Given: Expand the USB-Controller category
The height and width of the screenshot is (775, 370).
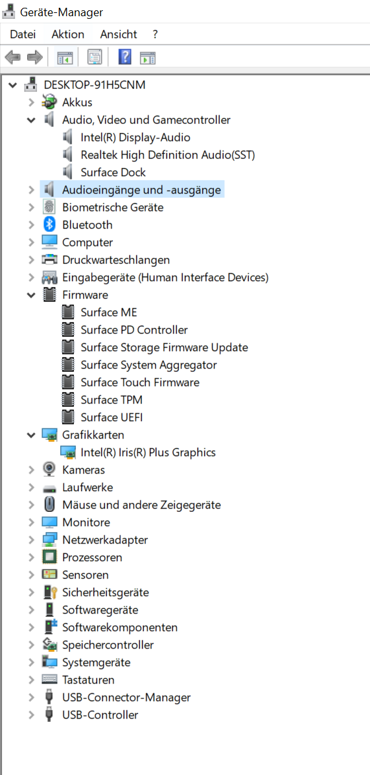Looking at the screenshot, I should [x=31, y=715].
